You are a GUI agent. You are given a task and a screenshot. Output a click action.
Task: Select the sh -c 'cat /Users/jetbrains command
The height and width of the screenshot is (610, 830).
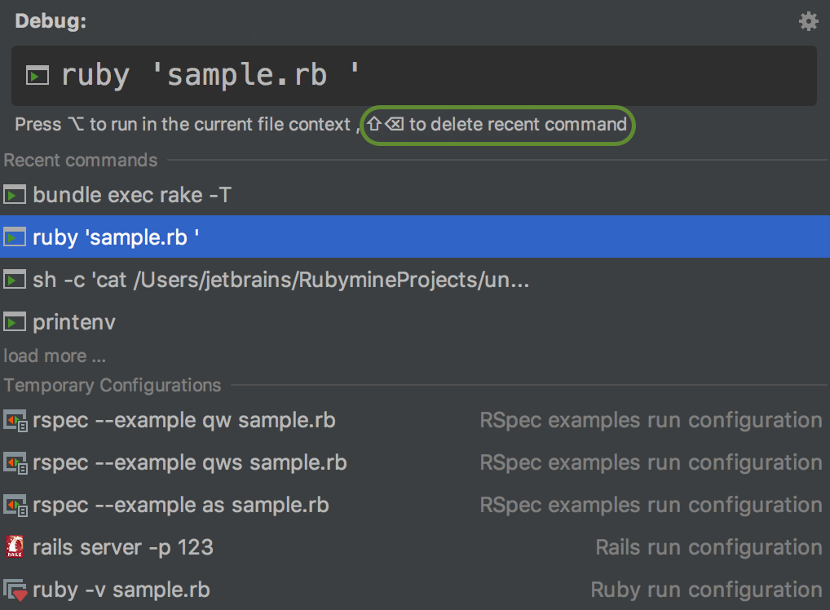coord(415,279)
